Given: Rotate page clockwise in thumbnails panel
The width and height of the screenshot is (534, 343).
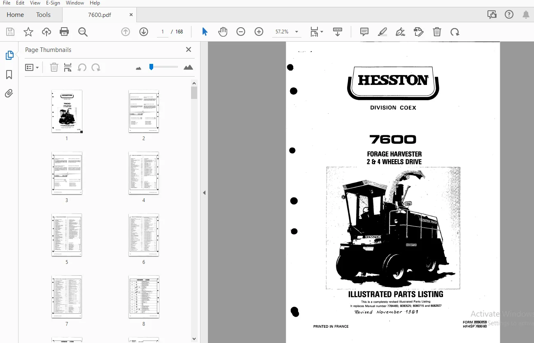Looking at the screenshot, I should tap(96, 67).
